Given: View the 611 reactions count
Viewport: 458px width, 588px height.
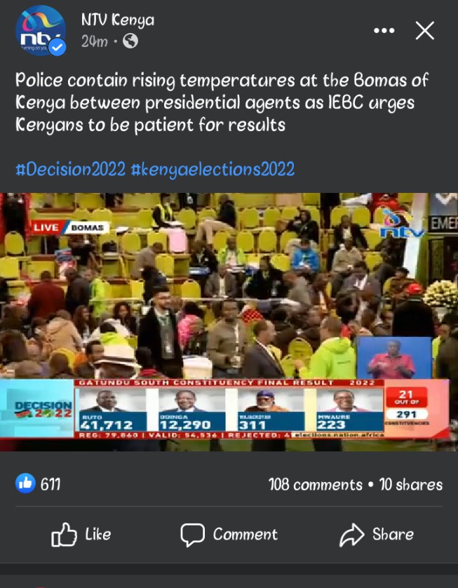Looking at the screenshot, I should (50, 484).
